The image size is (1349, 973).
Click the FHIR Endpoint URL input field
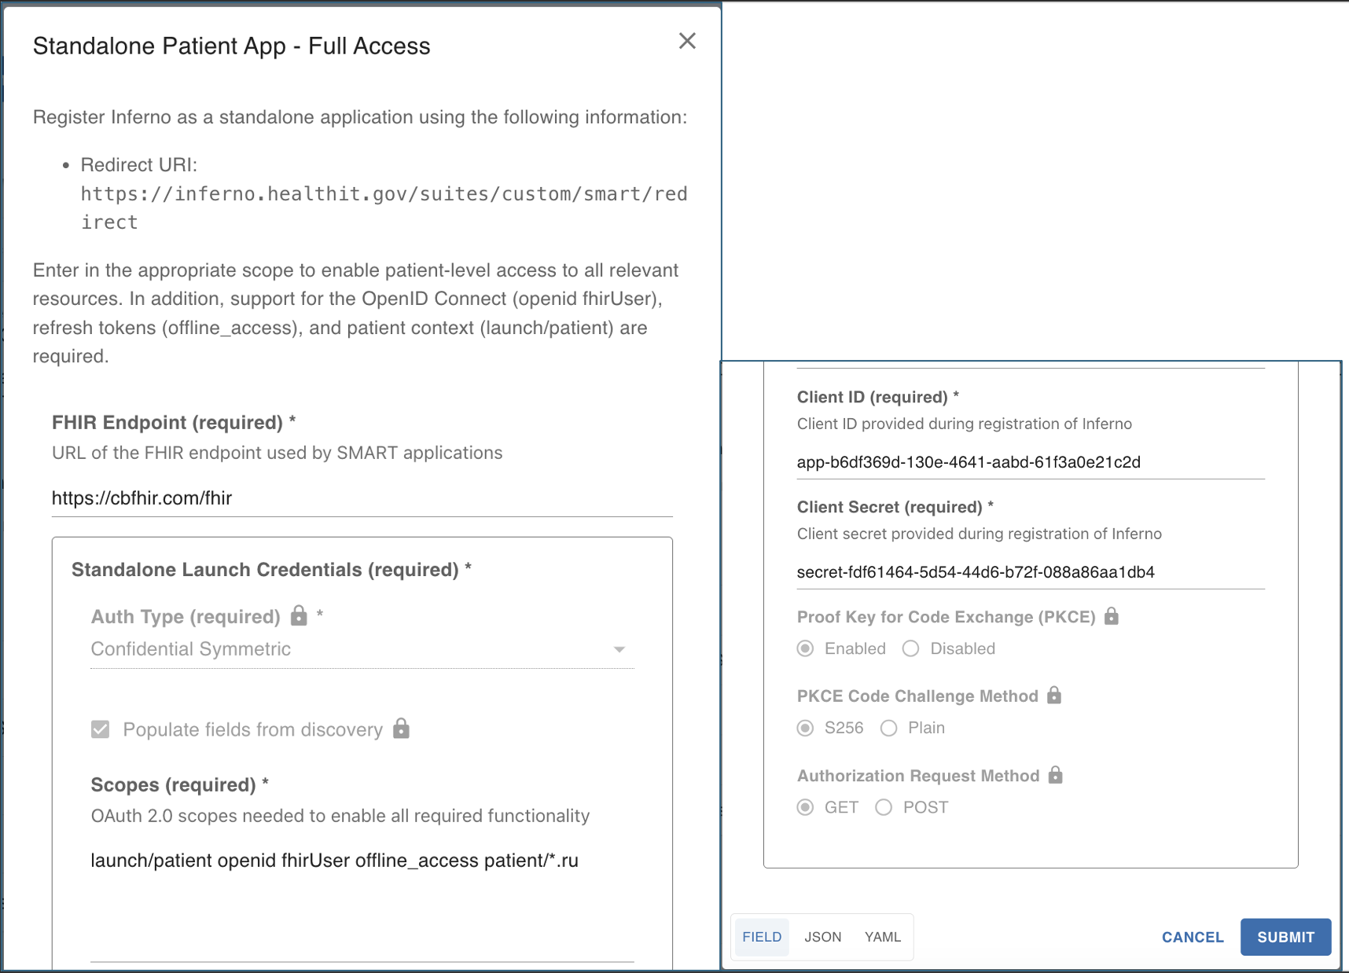[362, 498]
